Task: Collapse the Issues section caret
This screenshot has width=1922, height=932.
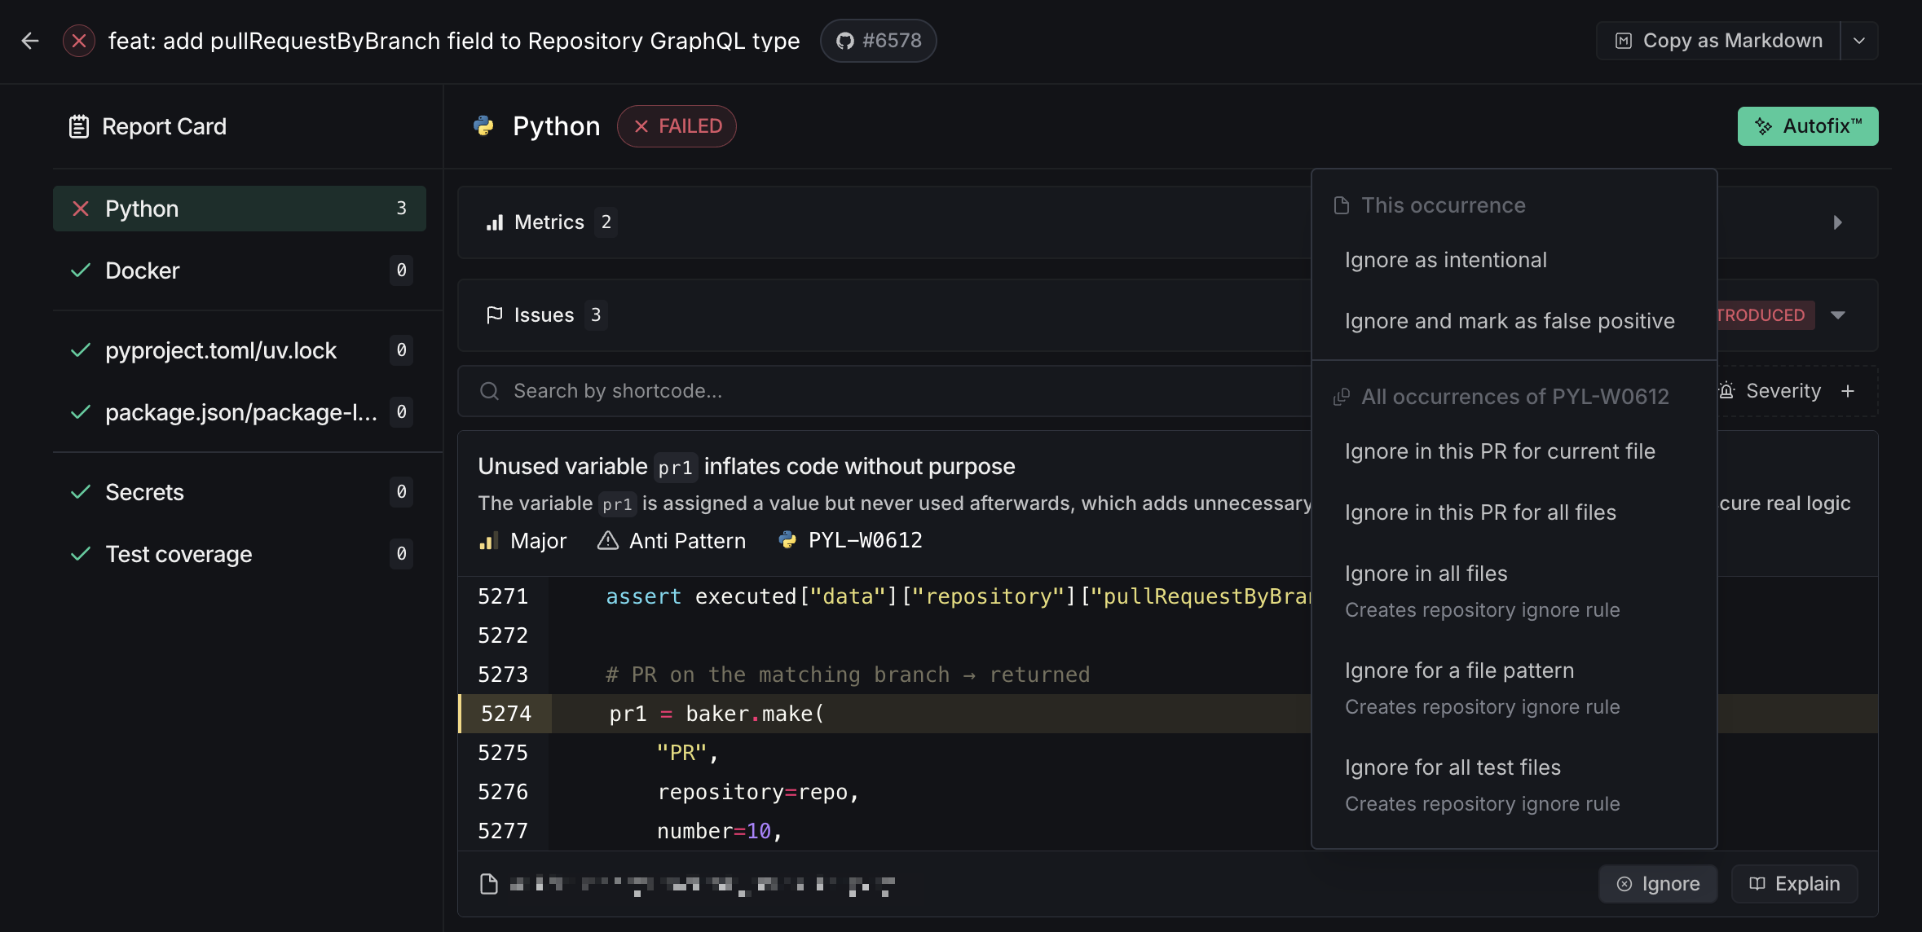Action: [1838, 315]
